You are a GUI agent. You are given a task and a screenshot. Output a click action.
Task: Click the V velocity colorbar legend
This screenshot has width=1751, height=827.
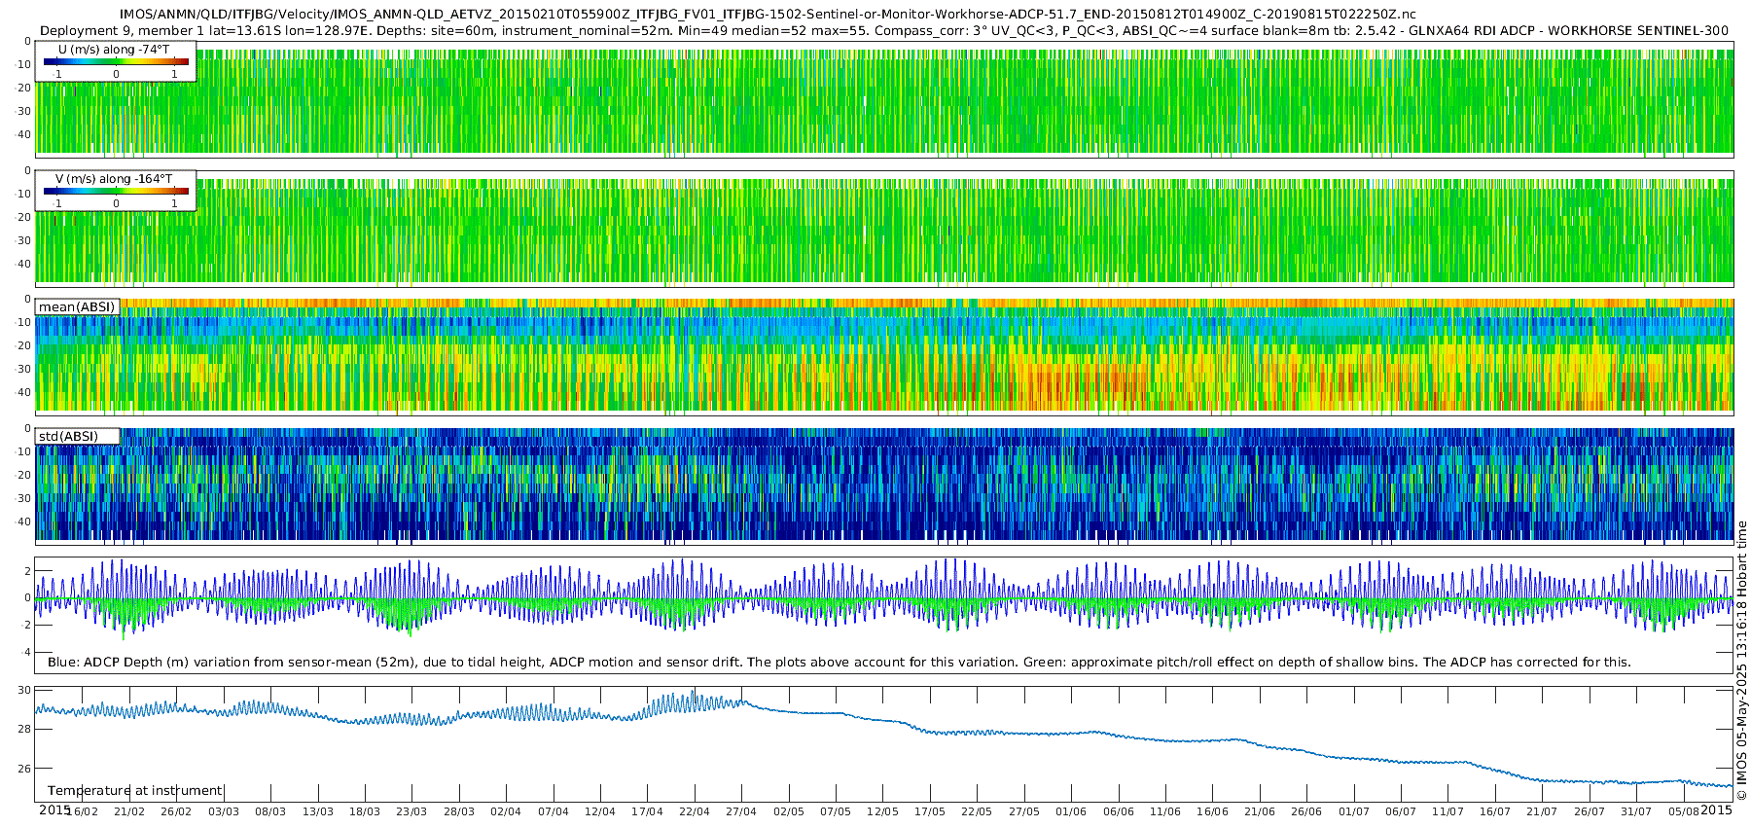[x=116, y=192]
